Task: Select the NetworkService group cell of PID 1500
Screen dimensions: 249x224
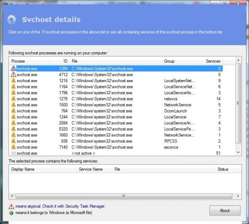Action: [178, 105]
